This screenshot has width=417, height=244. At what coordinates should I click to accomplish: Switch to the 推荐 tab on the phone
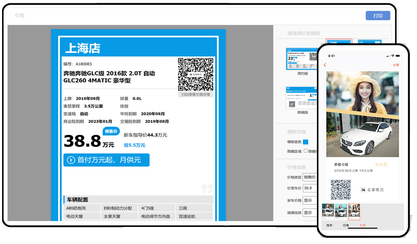pos(329,225)
